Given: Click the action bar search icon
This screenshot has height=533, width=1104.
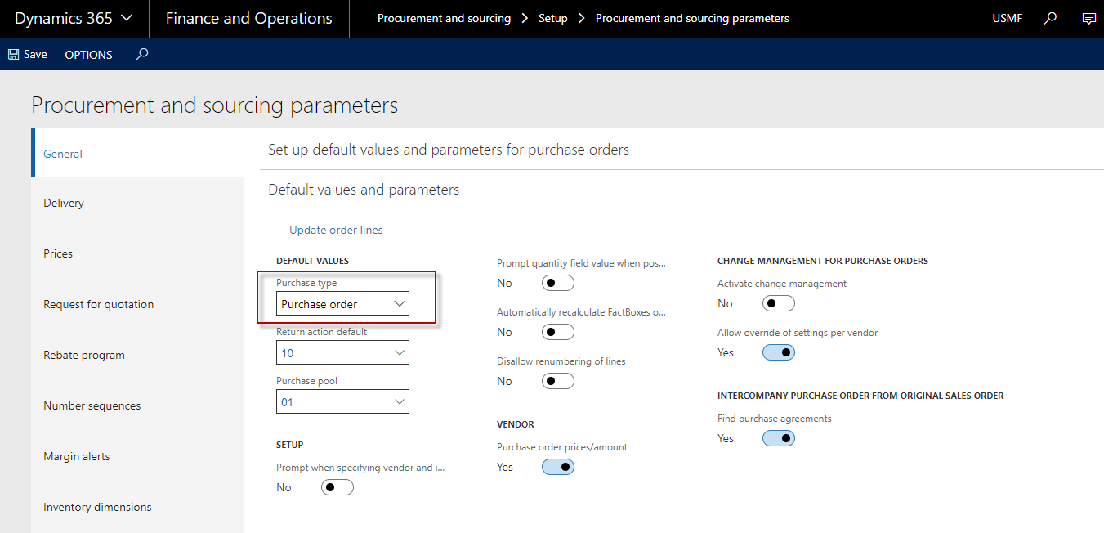Looking at the screenshot, I should tap(141, 55).
